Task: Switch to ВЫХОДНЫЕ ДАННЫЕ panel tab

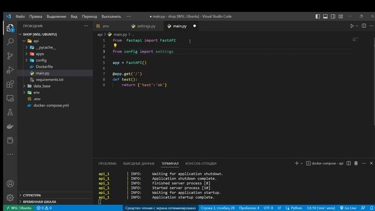Action: point(139,164)
